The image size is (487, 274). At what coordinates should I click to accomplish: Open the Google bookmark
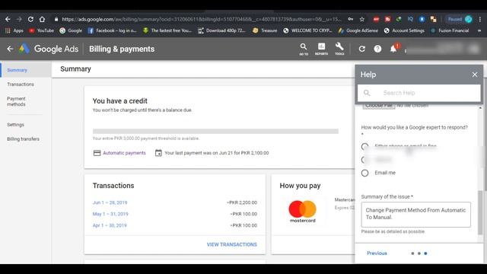pos(71,30)
